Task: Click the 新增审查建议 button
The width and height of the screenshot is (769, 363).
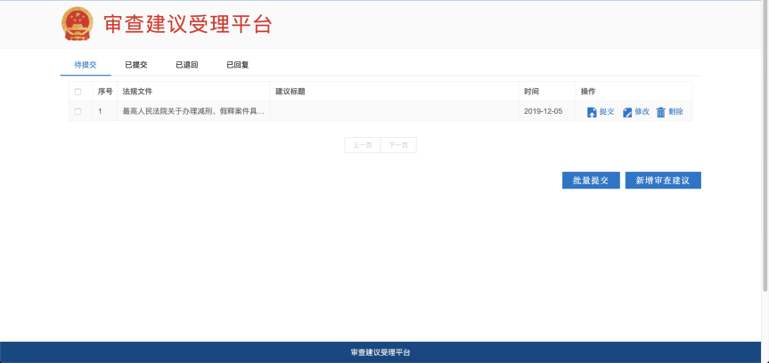Action: tap(663, 180)
